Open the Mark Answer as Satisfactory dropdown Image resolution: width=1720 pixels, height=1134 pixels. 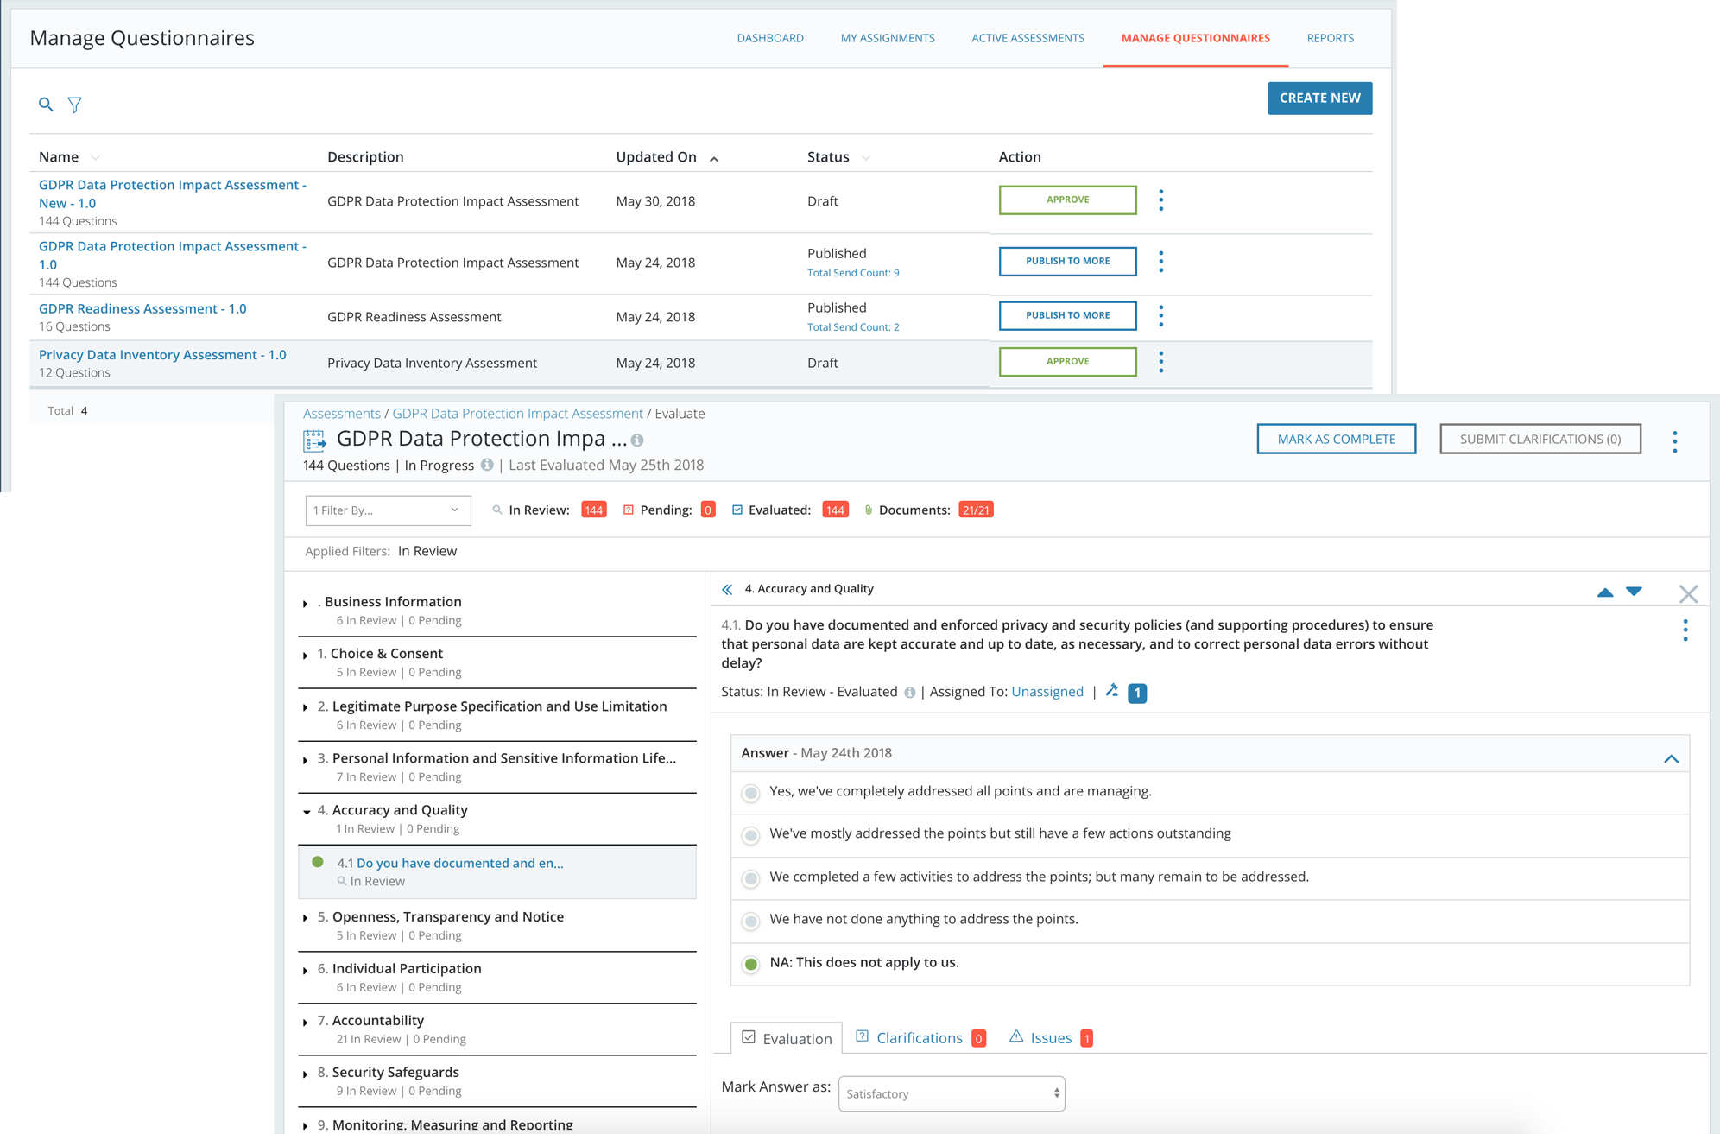pyautogui.click(x=952, y=1093)
